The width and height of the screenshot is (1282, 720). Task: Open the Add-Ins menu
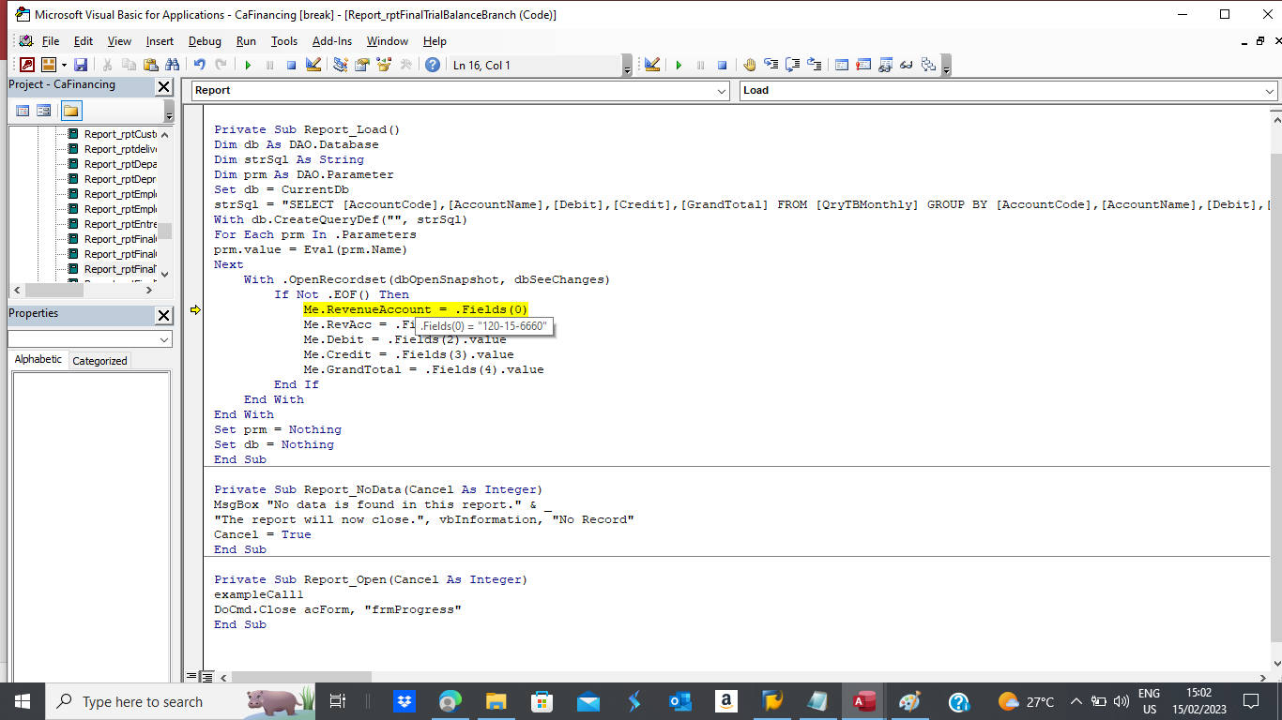[332, 41]
